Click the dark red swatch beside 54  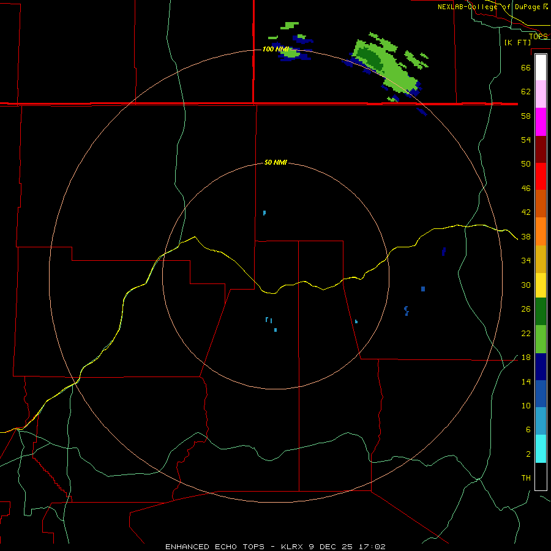click(x=541, y=149)
